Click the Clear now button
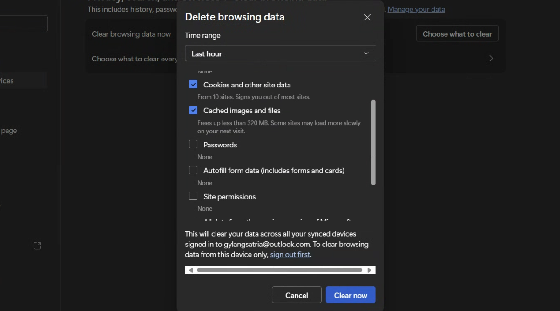560x311 pixels. (350, 295)
